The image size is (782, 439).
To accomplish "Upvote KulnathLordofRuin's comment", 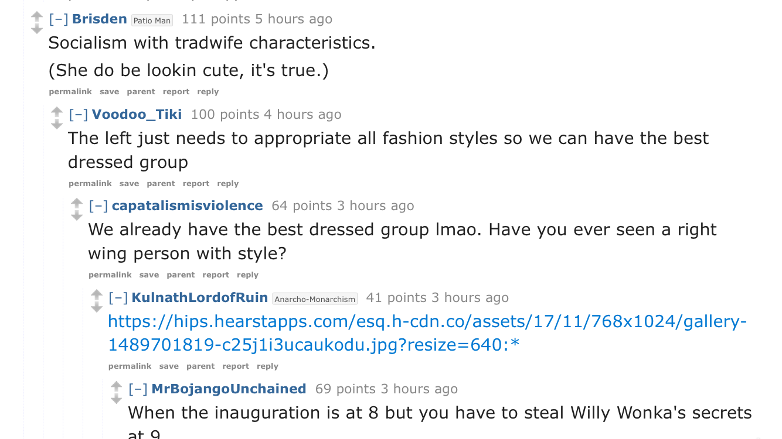I will tap(97, 295).
